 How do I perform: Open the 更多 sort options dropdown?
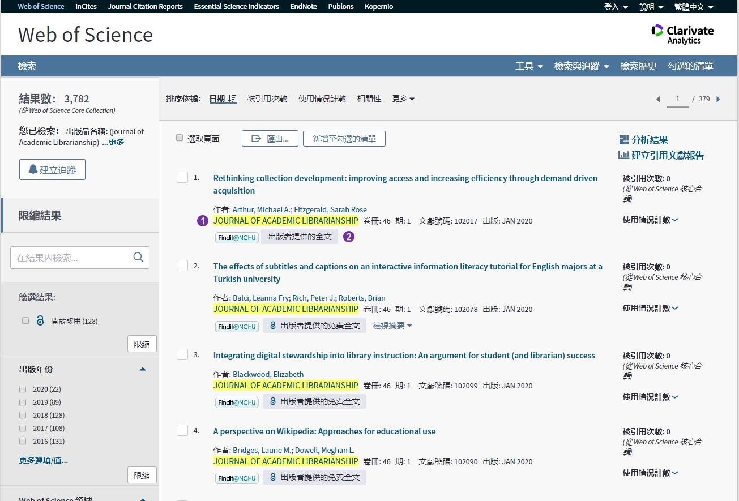coord(403,99)
